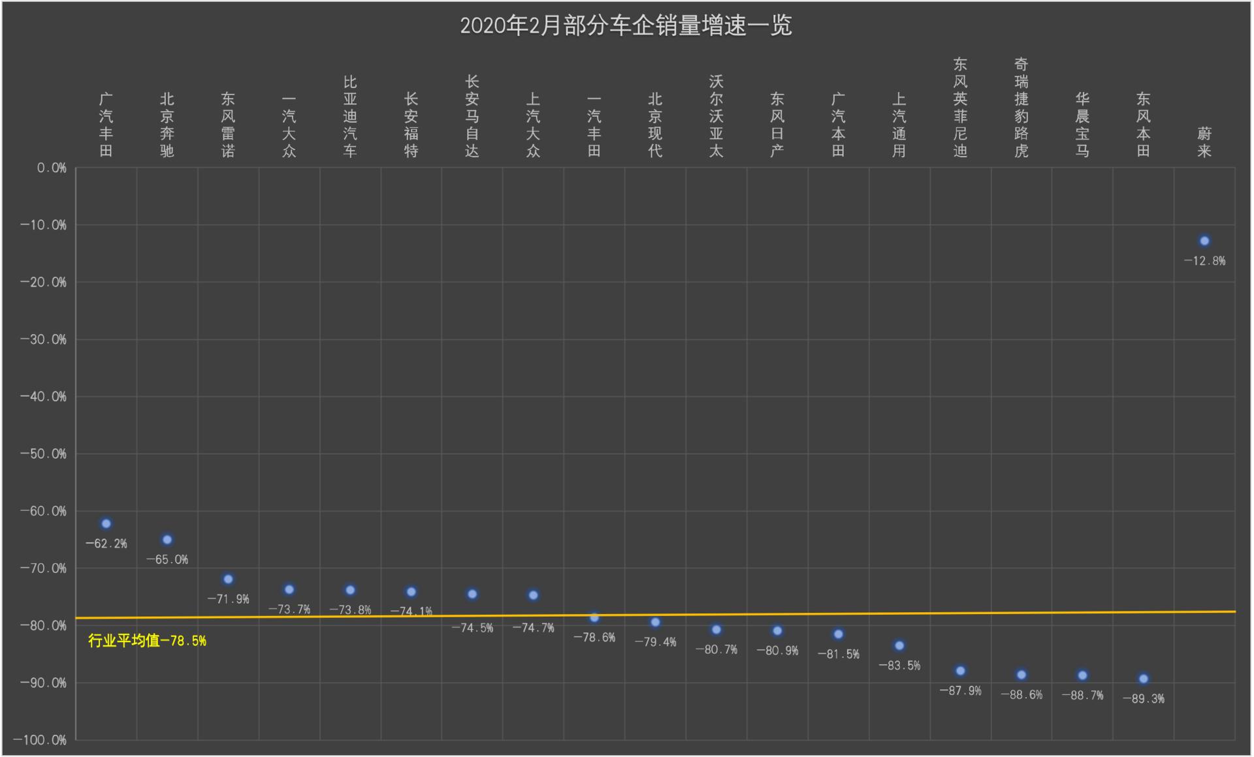Select the 东风雷诺 data point at -71.9%
Screen dimensions: 1254x757
point(228,579)
